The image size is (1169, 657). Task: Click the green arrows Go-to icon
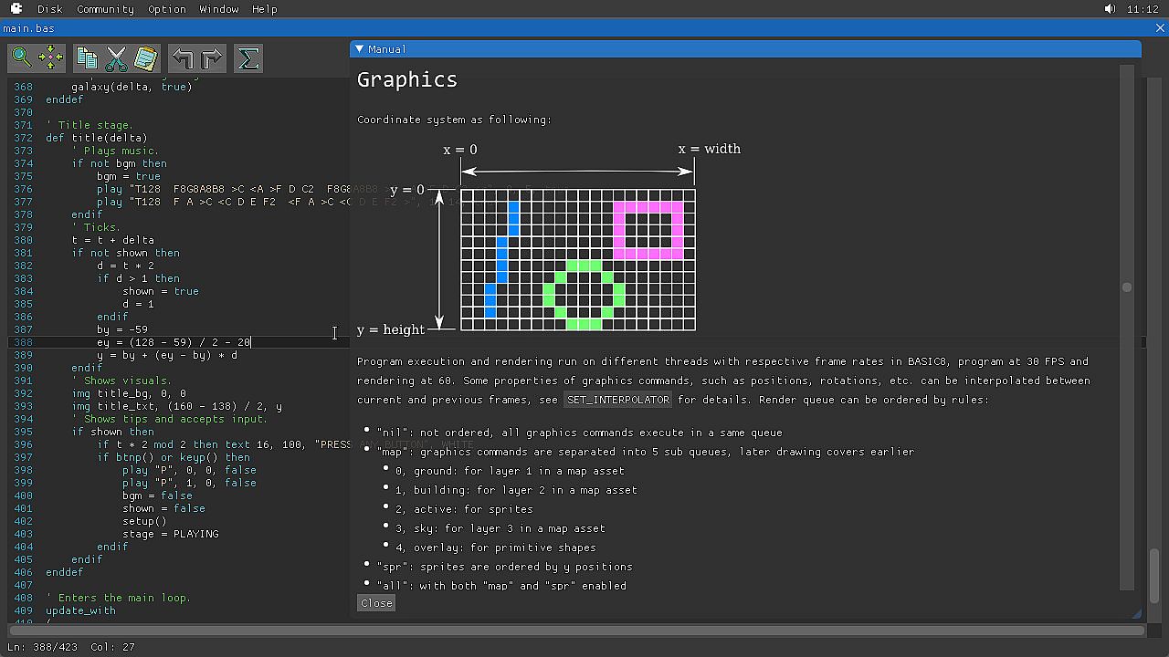click(x=50, y=58)
